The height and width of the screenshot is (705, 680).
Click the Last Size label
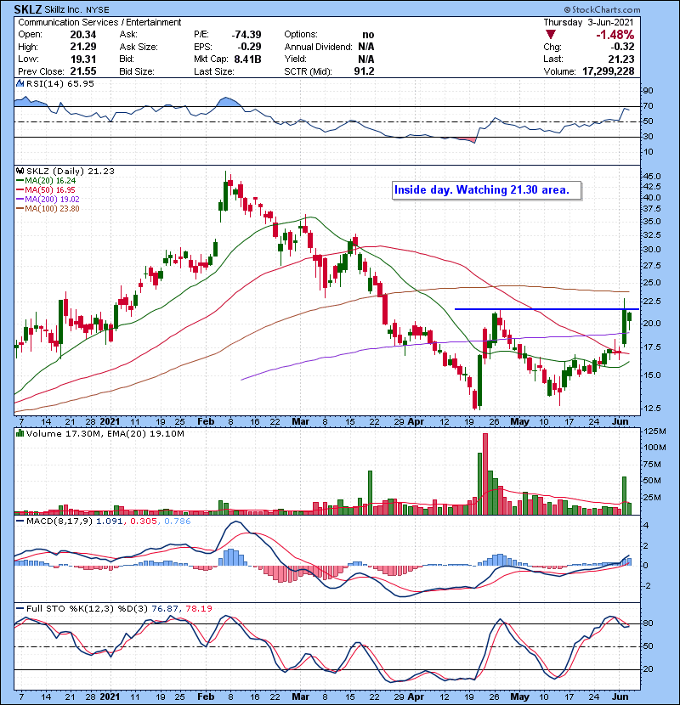click(x=213, y=71)
